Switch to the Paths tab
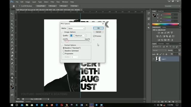The image size is (191, 107). [x=167, y=44]
